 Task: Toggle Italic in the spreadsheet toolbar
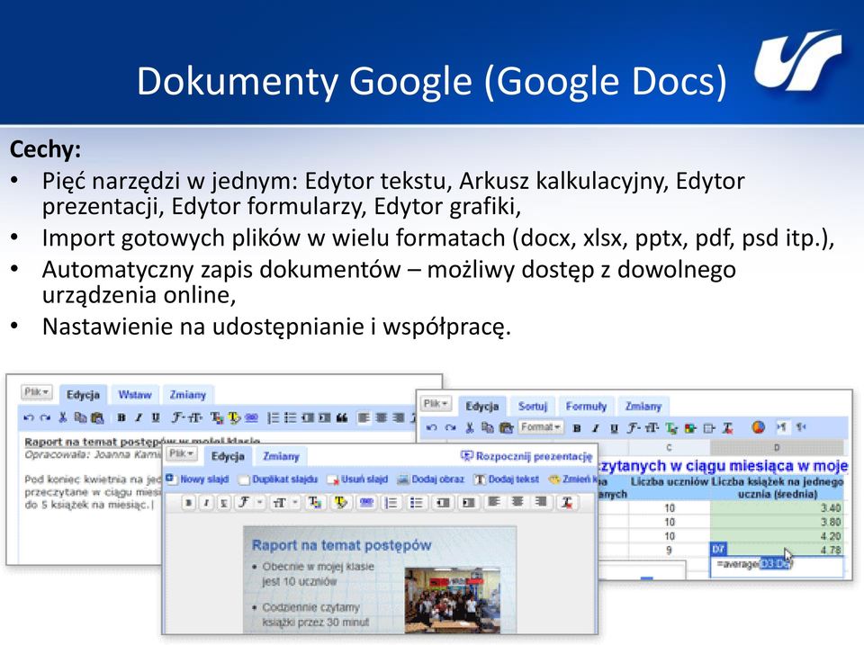tap(595, 428)
